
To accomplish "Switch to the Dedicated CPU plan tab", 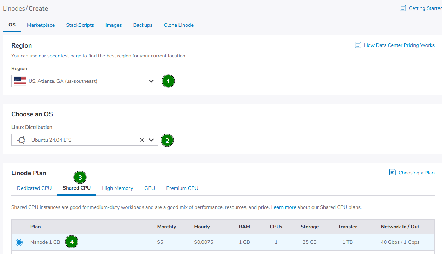I will tap(34, 188).
